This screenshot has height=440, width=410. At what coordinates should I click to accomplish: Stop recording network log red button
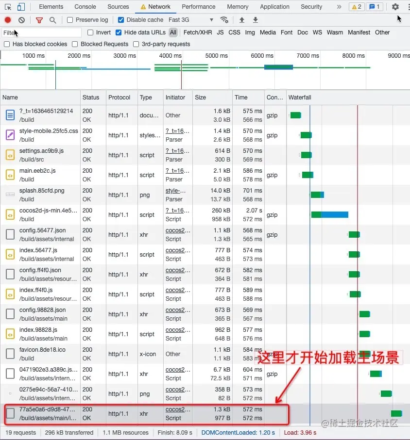pos(8,20)
